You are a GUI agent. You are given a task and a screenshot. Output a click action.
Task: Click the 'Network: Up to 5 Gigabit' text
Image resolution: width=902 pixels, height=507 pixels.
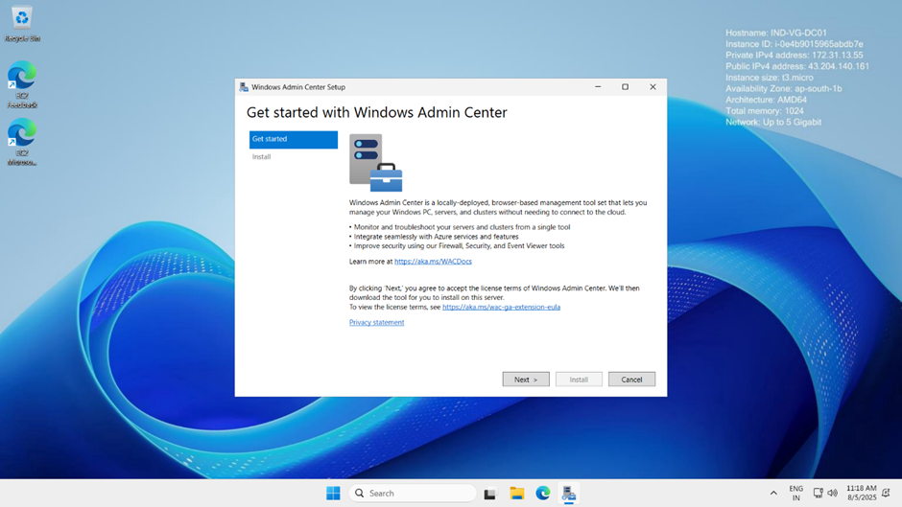tap(773, 122)
